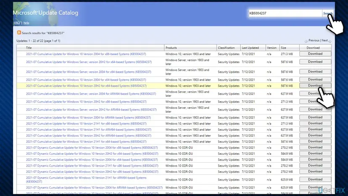The width and height of the screenshot is (348, 196).
Task: Open Dynamic Cumulative Update 20H2 x64 link
Action: pos(92,154)
